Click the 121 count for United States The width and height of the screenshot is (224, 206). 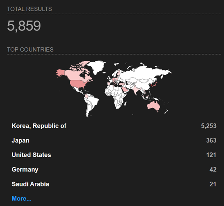coord(211,155)
